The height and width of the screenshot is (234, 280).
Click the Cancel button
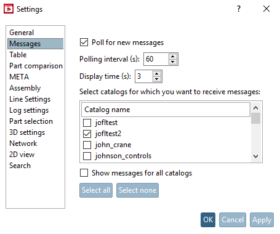point(233,220)
